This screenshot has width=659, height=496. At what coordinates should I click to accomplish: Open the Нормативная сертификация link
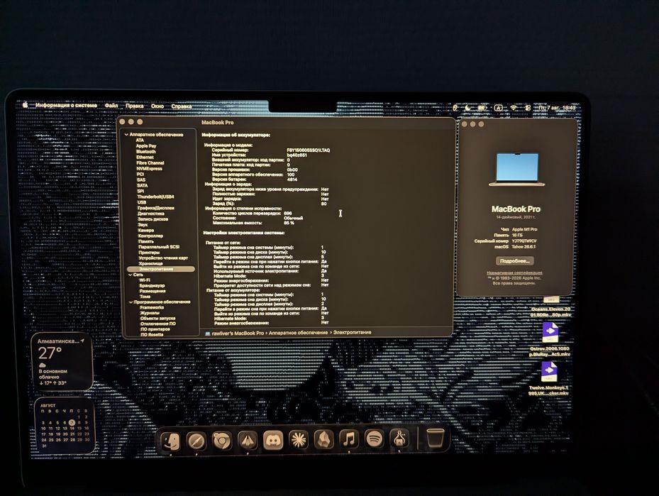click(x=514, y=272)
